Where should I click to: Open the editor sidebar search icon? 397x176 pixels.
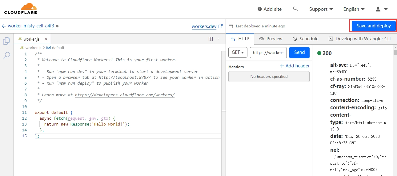(x=6, y=56)
